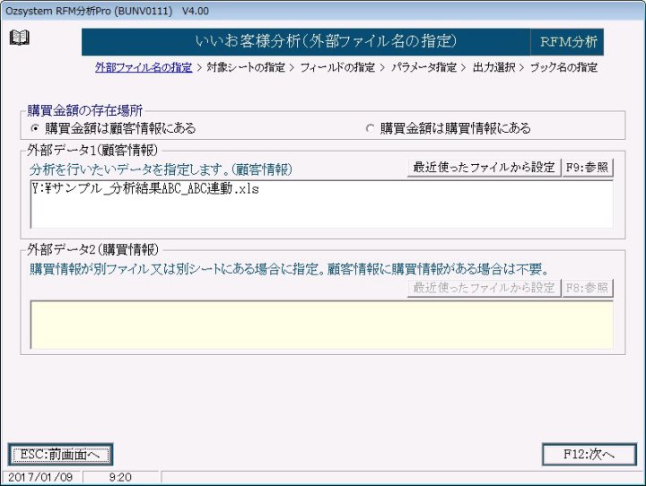Click the yellow purchase data file field

tap(322, 325)
